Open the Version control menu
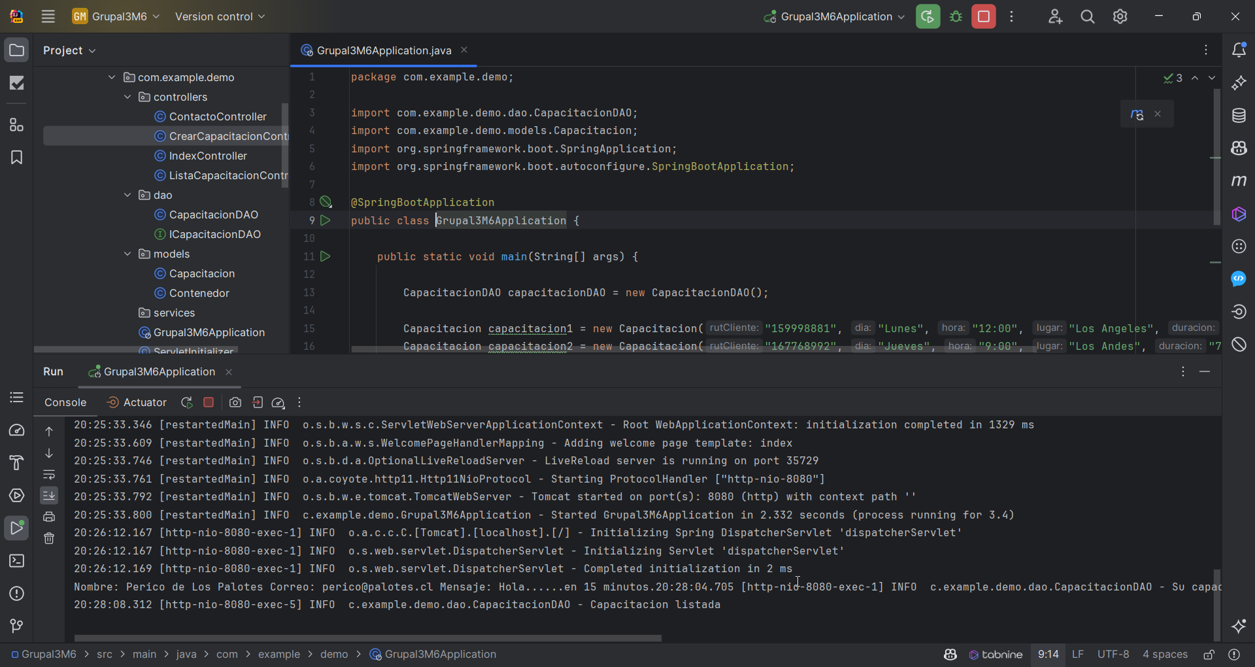The height and width of the screenshot is (667, 1255). (x=219, y=16)
